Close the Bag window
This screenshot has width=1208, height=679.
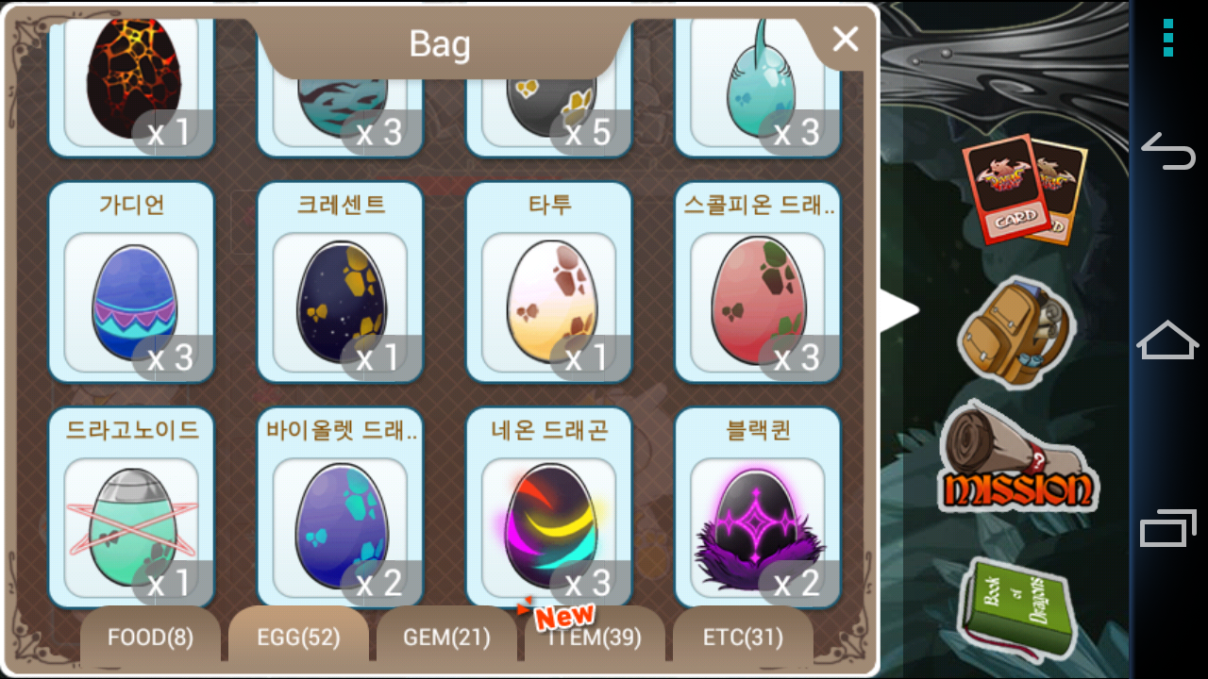click(x=846, y=39)
